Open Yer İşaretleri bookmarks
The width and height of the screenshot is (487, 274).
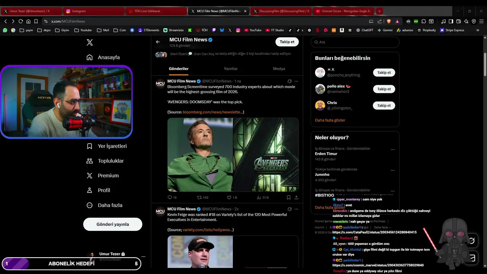[x=107, y=146]
